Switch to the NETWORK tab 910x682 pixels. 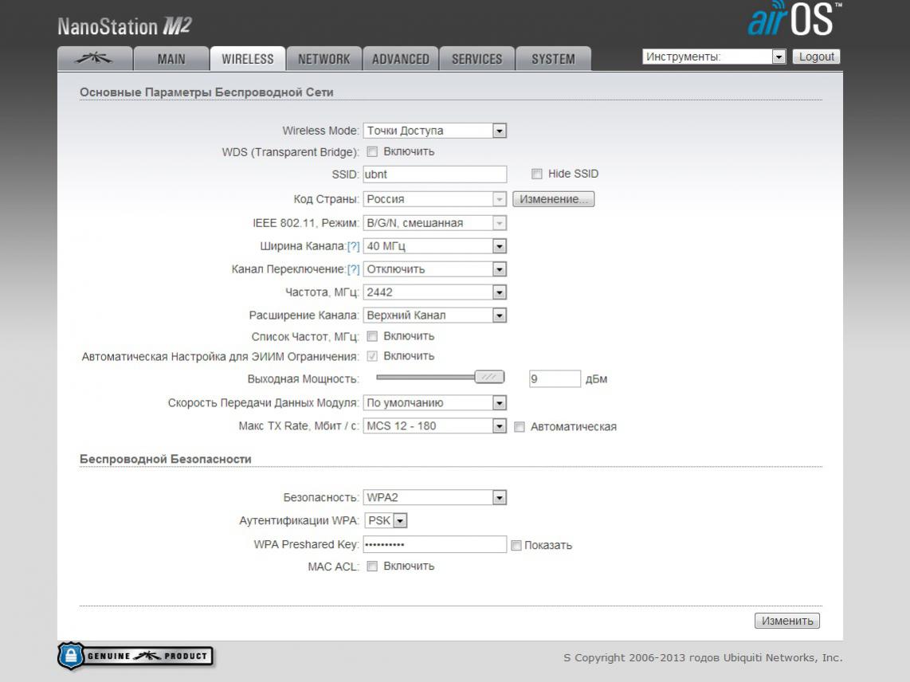click(324, 59)
